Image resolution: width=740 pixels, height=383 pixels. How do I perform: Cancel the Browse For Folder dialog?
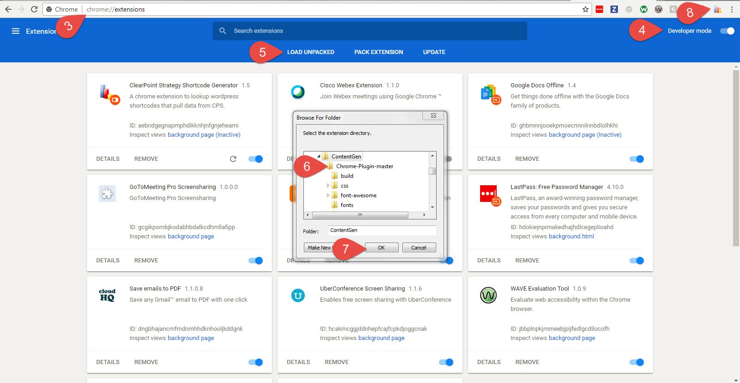(419, 248)
